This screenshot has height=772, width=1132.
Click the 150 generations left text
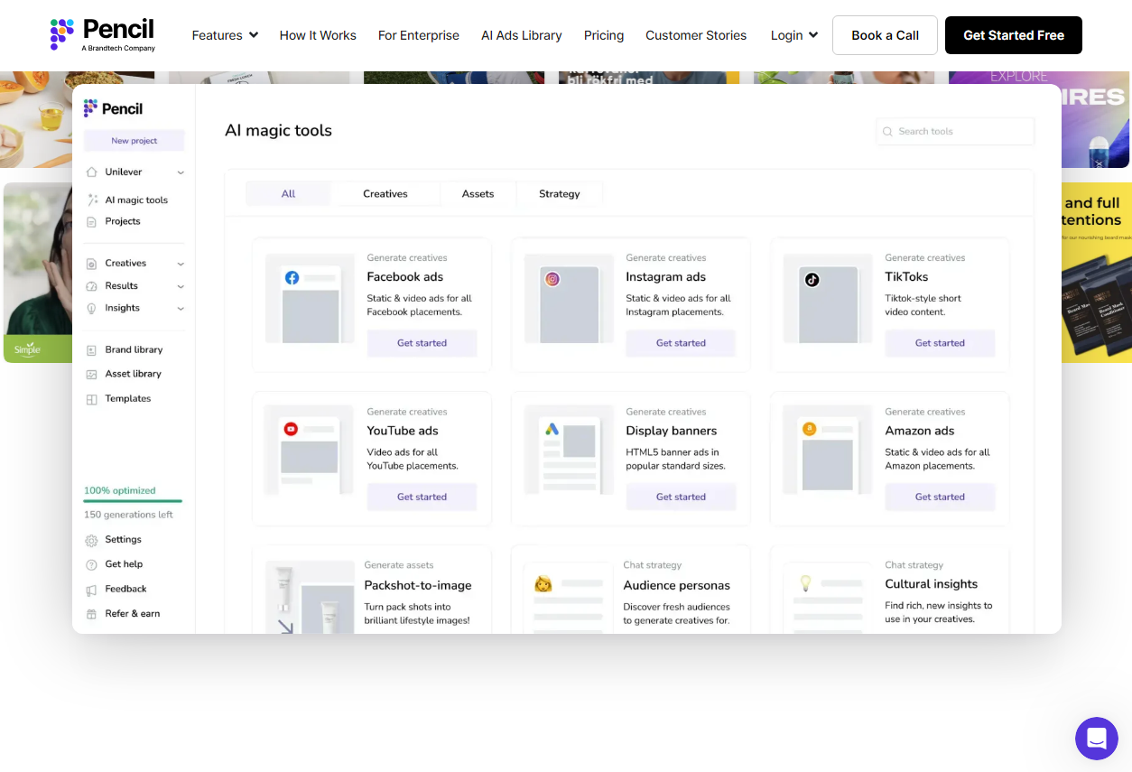click(128, 515)
